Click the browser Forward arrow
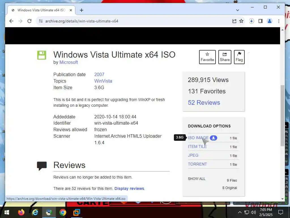The image size is (290, 218). click(20, 21)
